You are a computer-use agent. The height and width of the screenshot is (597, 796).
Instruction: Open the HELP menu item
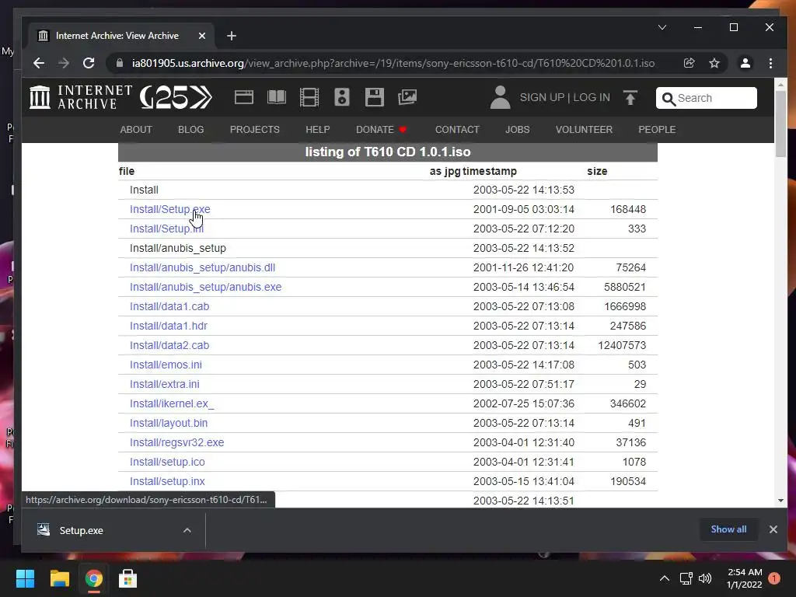click(x=318, y=130)
